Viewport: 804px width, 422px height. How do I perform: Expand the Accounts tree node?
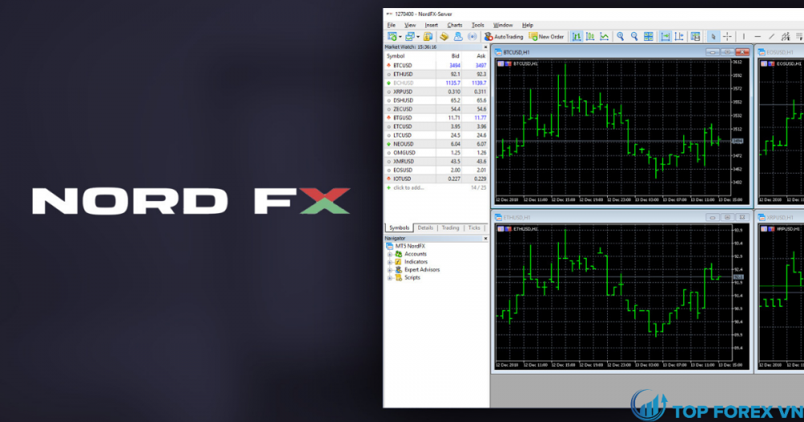(x=390, y=254)
